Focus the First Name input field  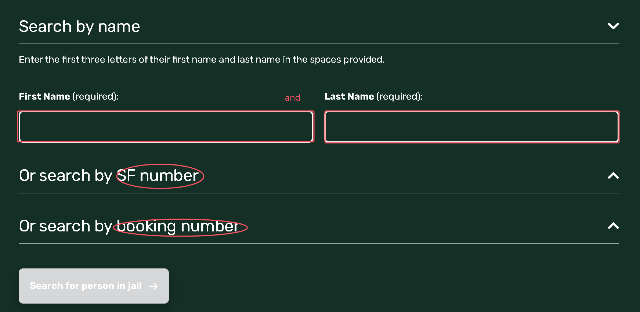pyautogui.click(x=166, y=127)
